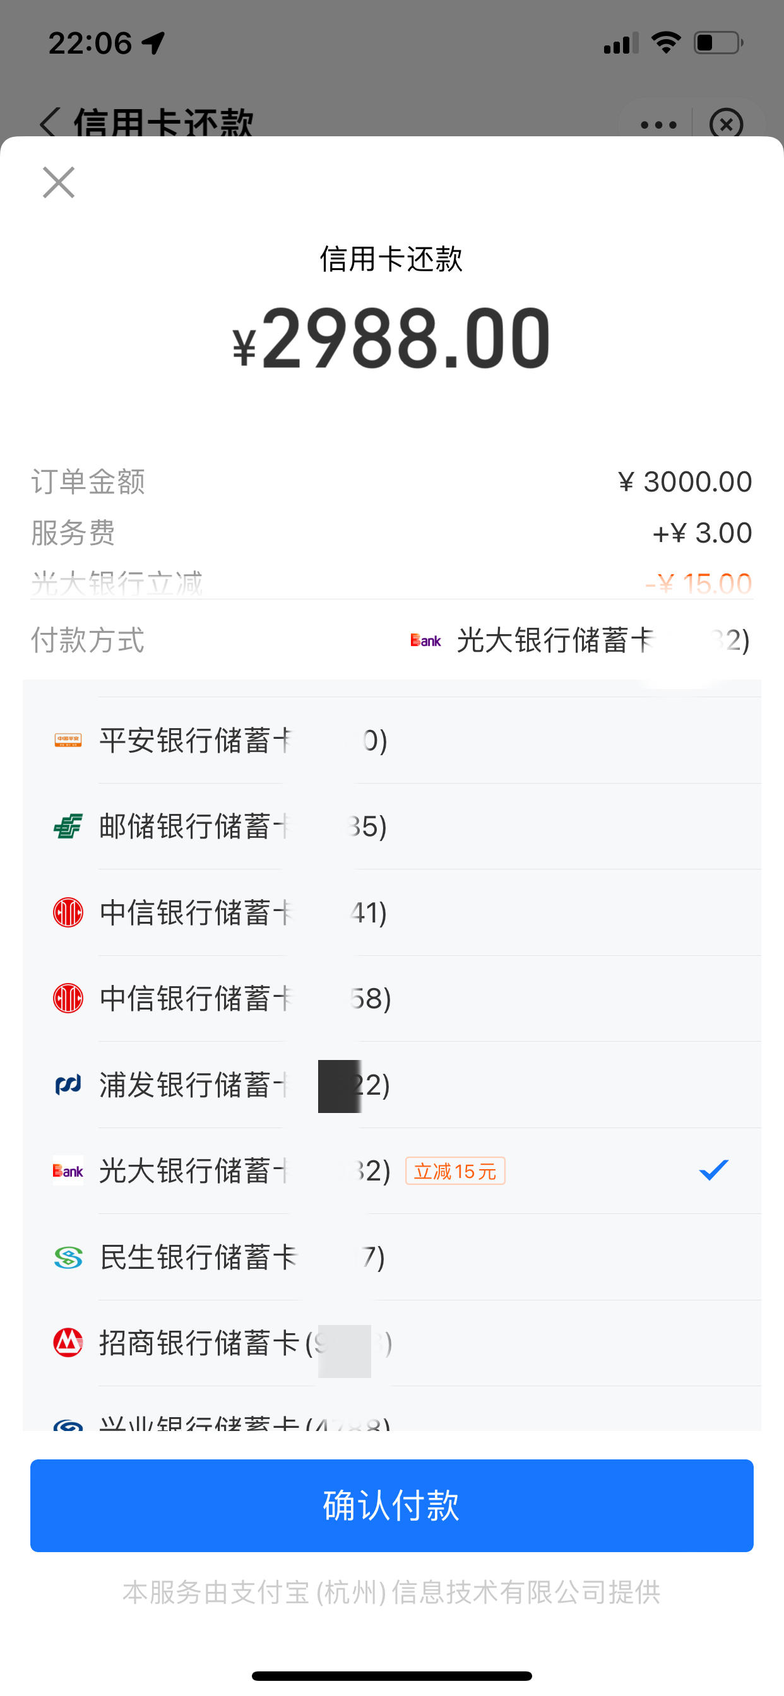The image size is (784, 1696).
Task: Tap the China Merchants Bank red logo
Action: click(68, 1343)
